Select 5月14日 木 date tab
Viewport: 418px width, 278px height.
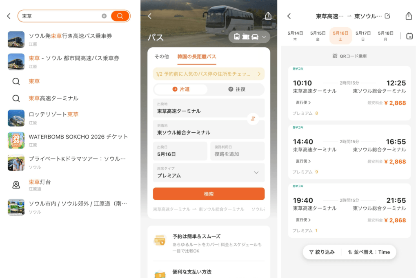coord(295,35)
